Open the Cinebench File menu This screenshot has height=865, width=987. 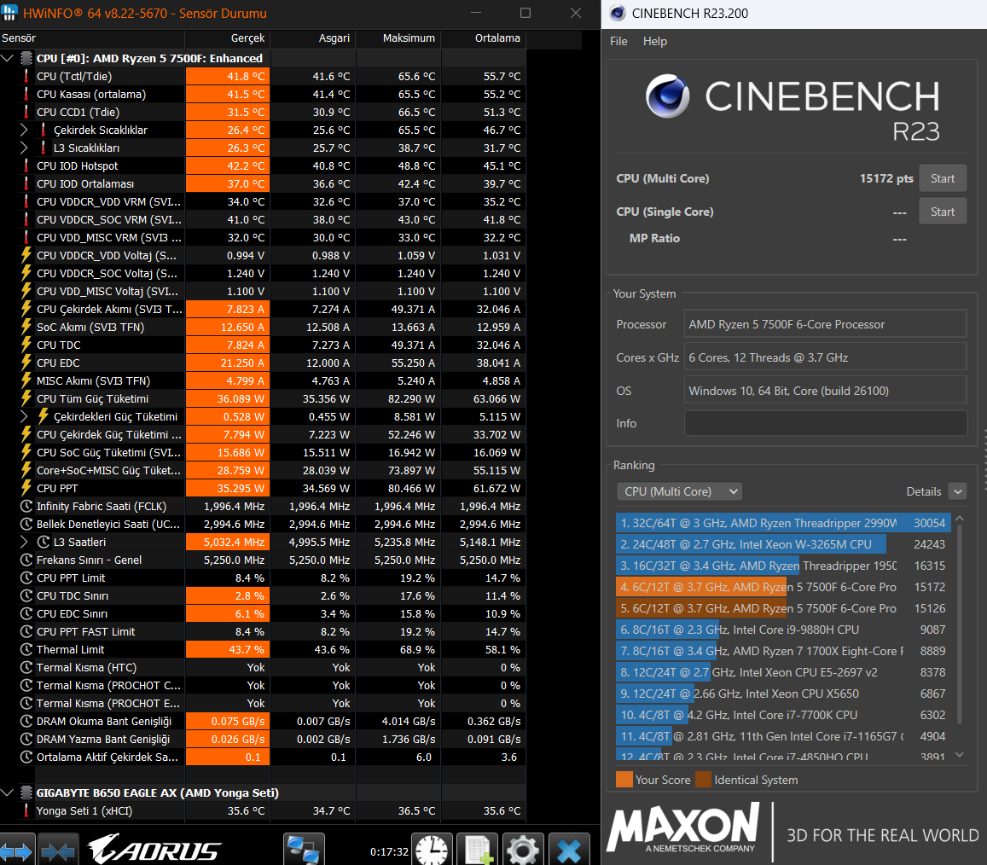(618, 42)
